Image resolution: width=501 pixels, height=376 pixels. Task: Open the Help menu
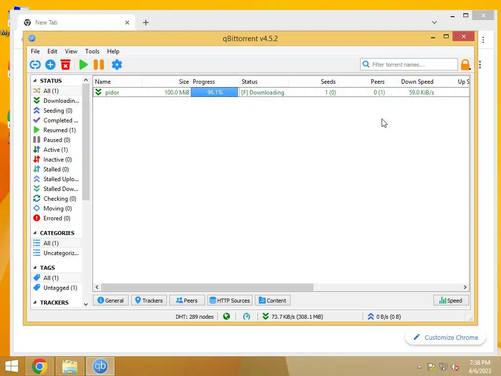coord(113,51)
